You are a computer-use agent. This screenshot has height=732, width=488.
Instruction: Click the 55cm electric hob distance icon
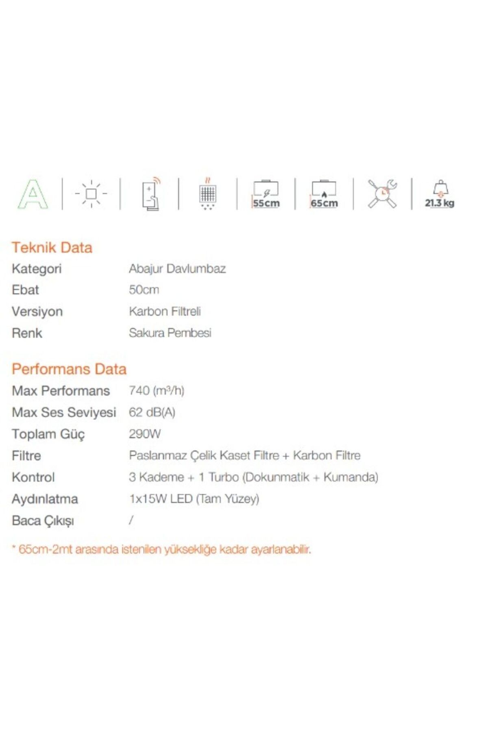[266, 194]
